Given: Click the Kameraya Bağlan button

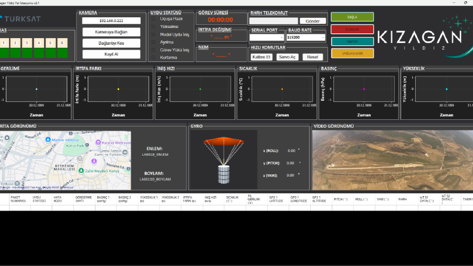Looking at the screenshot, I should pos(111,32).
